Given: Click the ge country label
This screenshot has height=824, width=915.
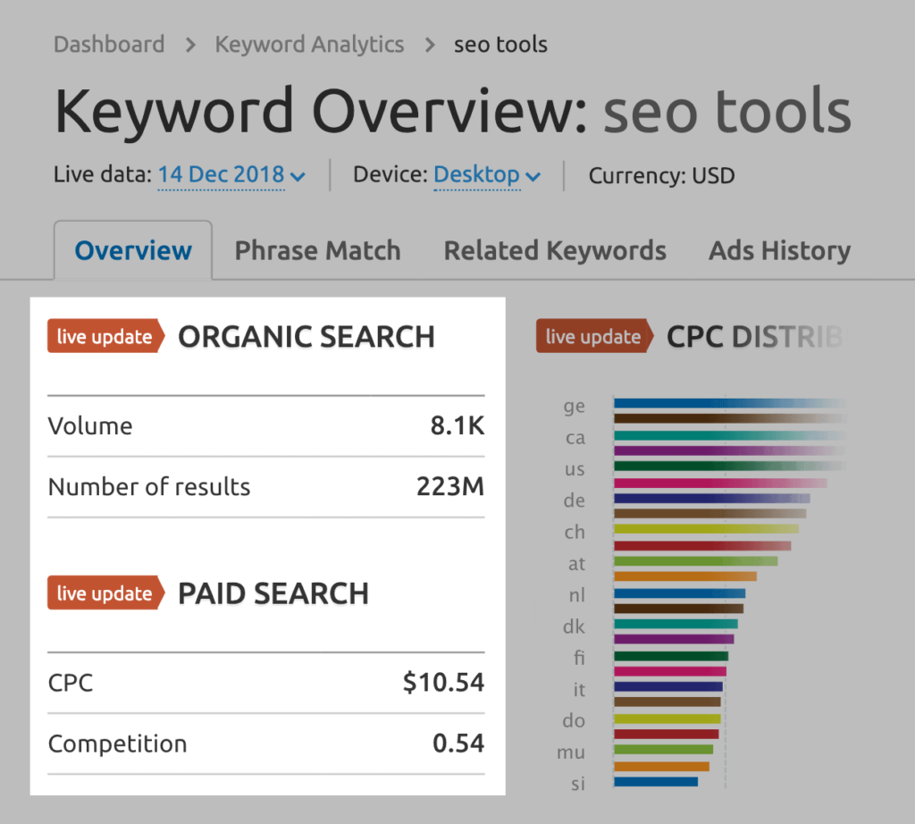Looking at the screenshot, I should [x=575, y=406].
